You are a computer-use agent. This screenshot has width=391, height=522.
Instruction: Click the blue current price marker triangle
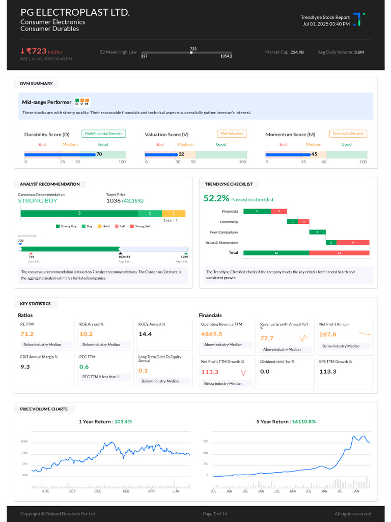[x=20, y=244]
